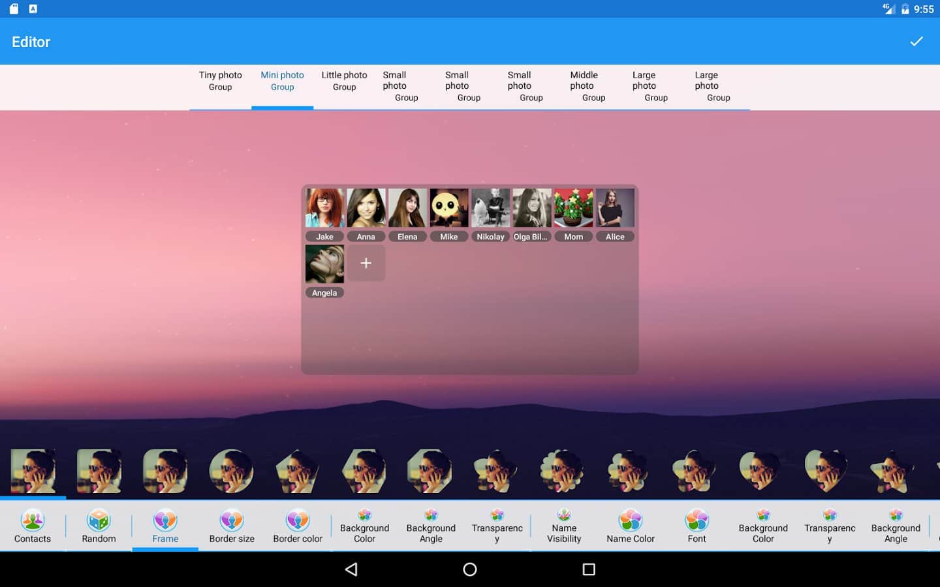Open the Font option
The height and width of the screenshot is (587, 940).
[697, 526]
